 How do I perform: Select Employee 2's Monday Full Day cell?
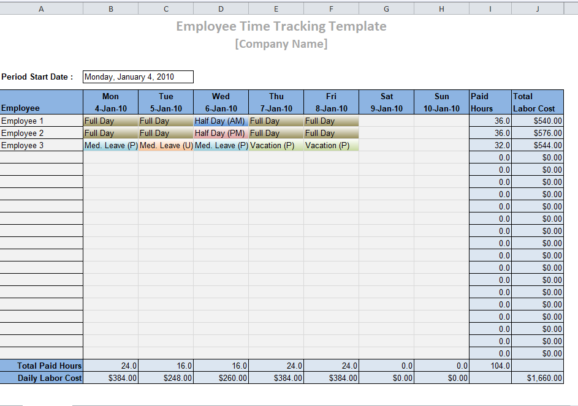[x=110, y=133]
